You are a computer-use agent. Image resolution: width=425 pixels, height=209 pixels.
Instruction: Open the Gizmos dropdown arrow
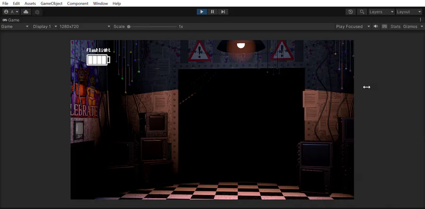(x=422, y=26)
